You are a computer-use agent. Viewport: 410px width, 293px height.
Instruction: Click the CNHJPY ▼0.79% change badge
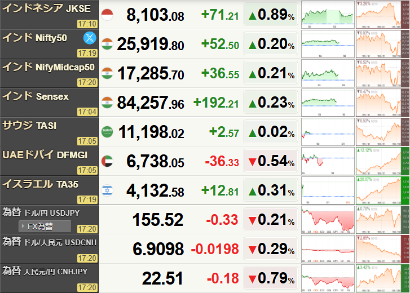pos(271,278)
